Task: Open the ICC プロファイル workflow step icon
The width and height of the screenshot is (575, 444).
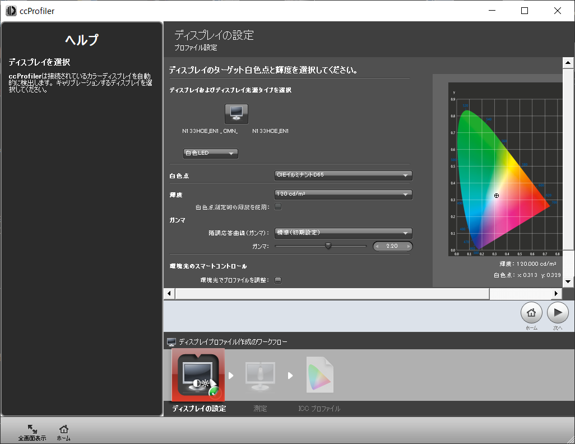Action: (319, 374)
